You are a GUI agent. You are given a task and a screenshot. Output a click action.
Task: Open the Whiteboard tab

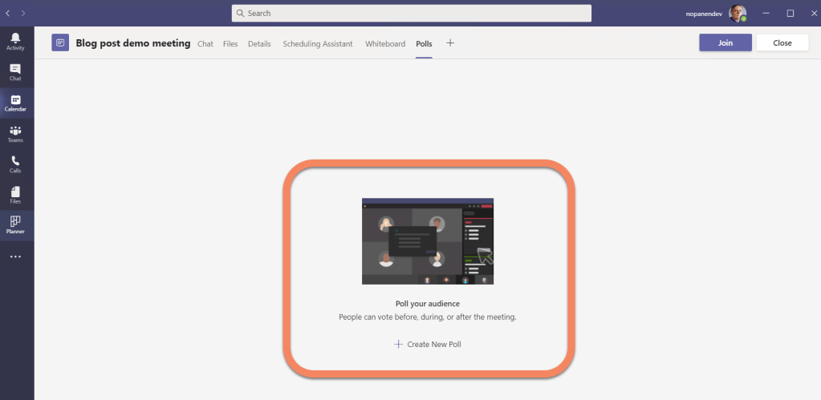coord(385,44)
